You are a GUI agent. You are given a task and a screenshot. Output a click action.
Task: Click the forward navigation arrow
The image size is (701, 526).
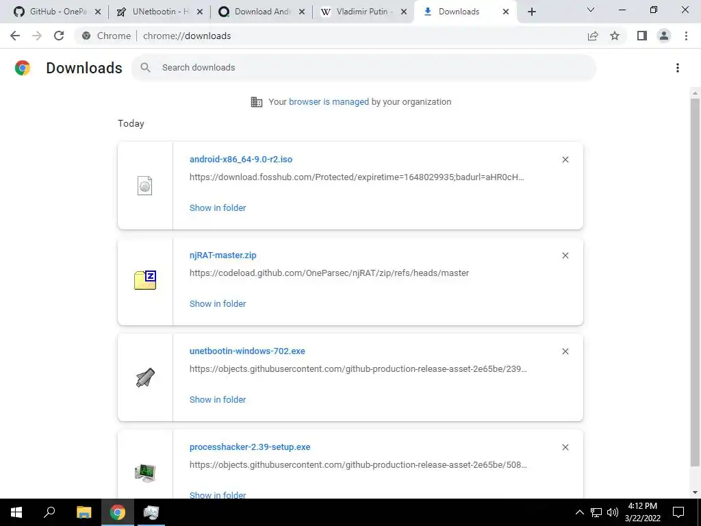37,36
